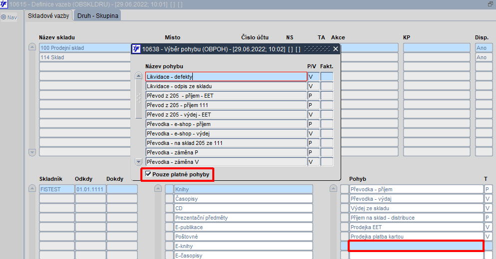The image size is (496, 259).
Task: Click the scroll-down arrow beside the Název skladu list
Action: [x=32, y=152]
